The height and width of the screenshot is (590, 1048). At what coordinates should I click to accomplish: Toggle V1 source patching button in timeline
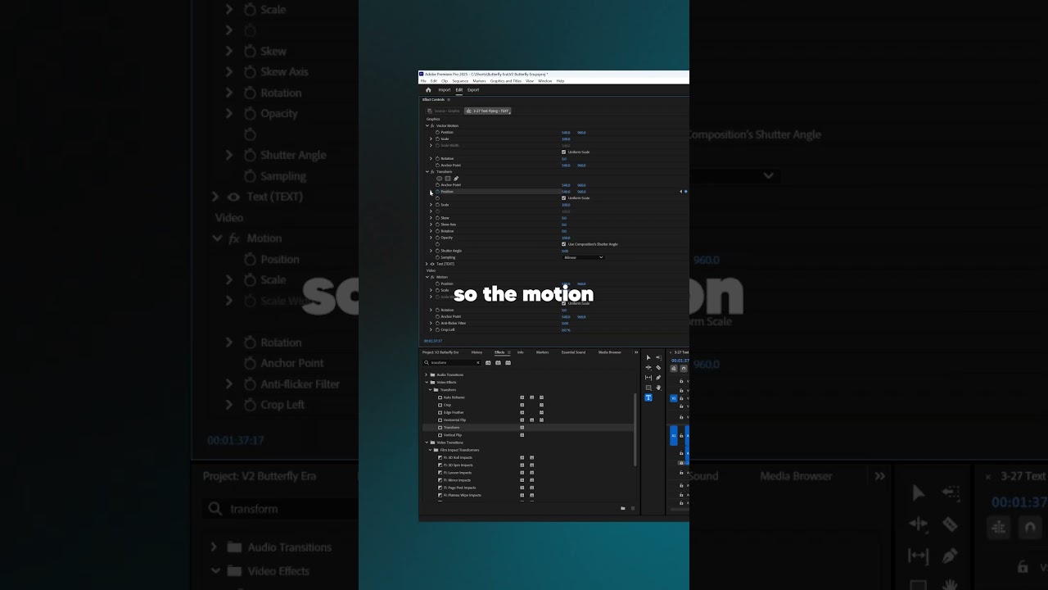tap(674, 398)
